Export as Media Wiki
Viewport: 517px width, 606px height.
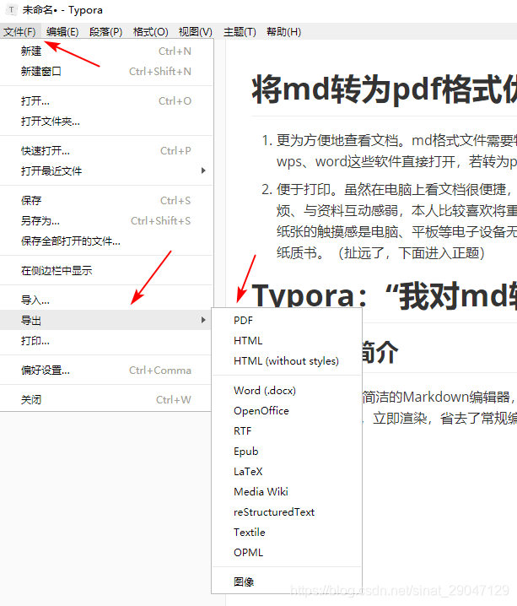coord(287,491)
